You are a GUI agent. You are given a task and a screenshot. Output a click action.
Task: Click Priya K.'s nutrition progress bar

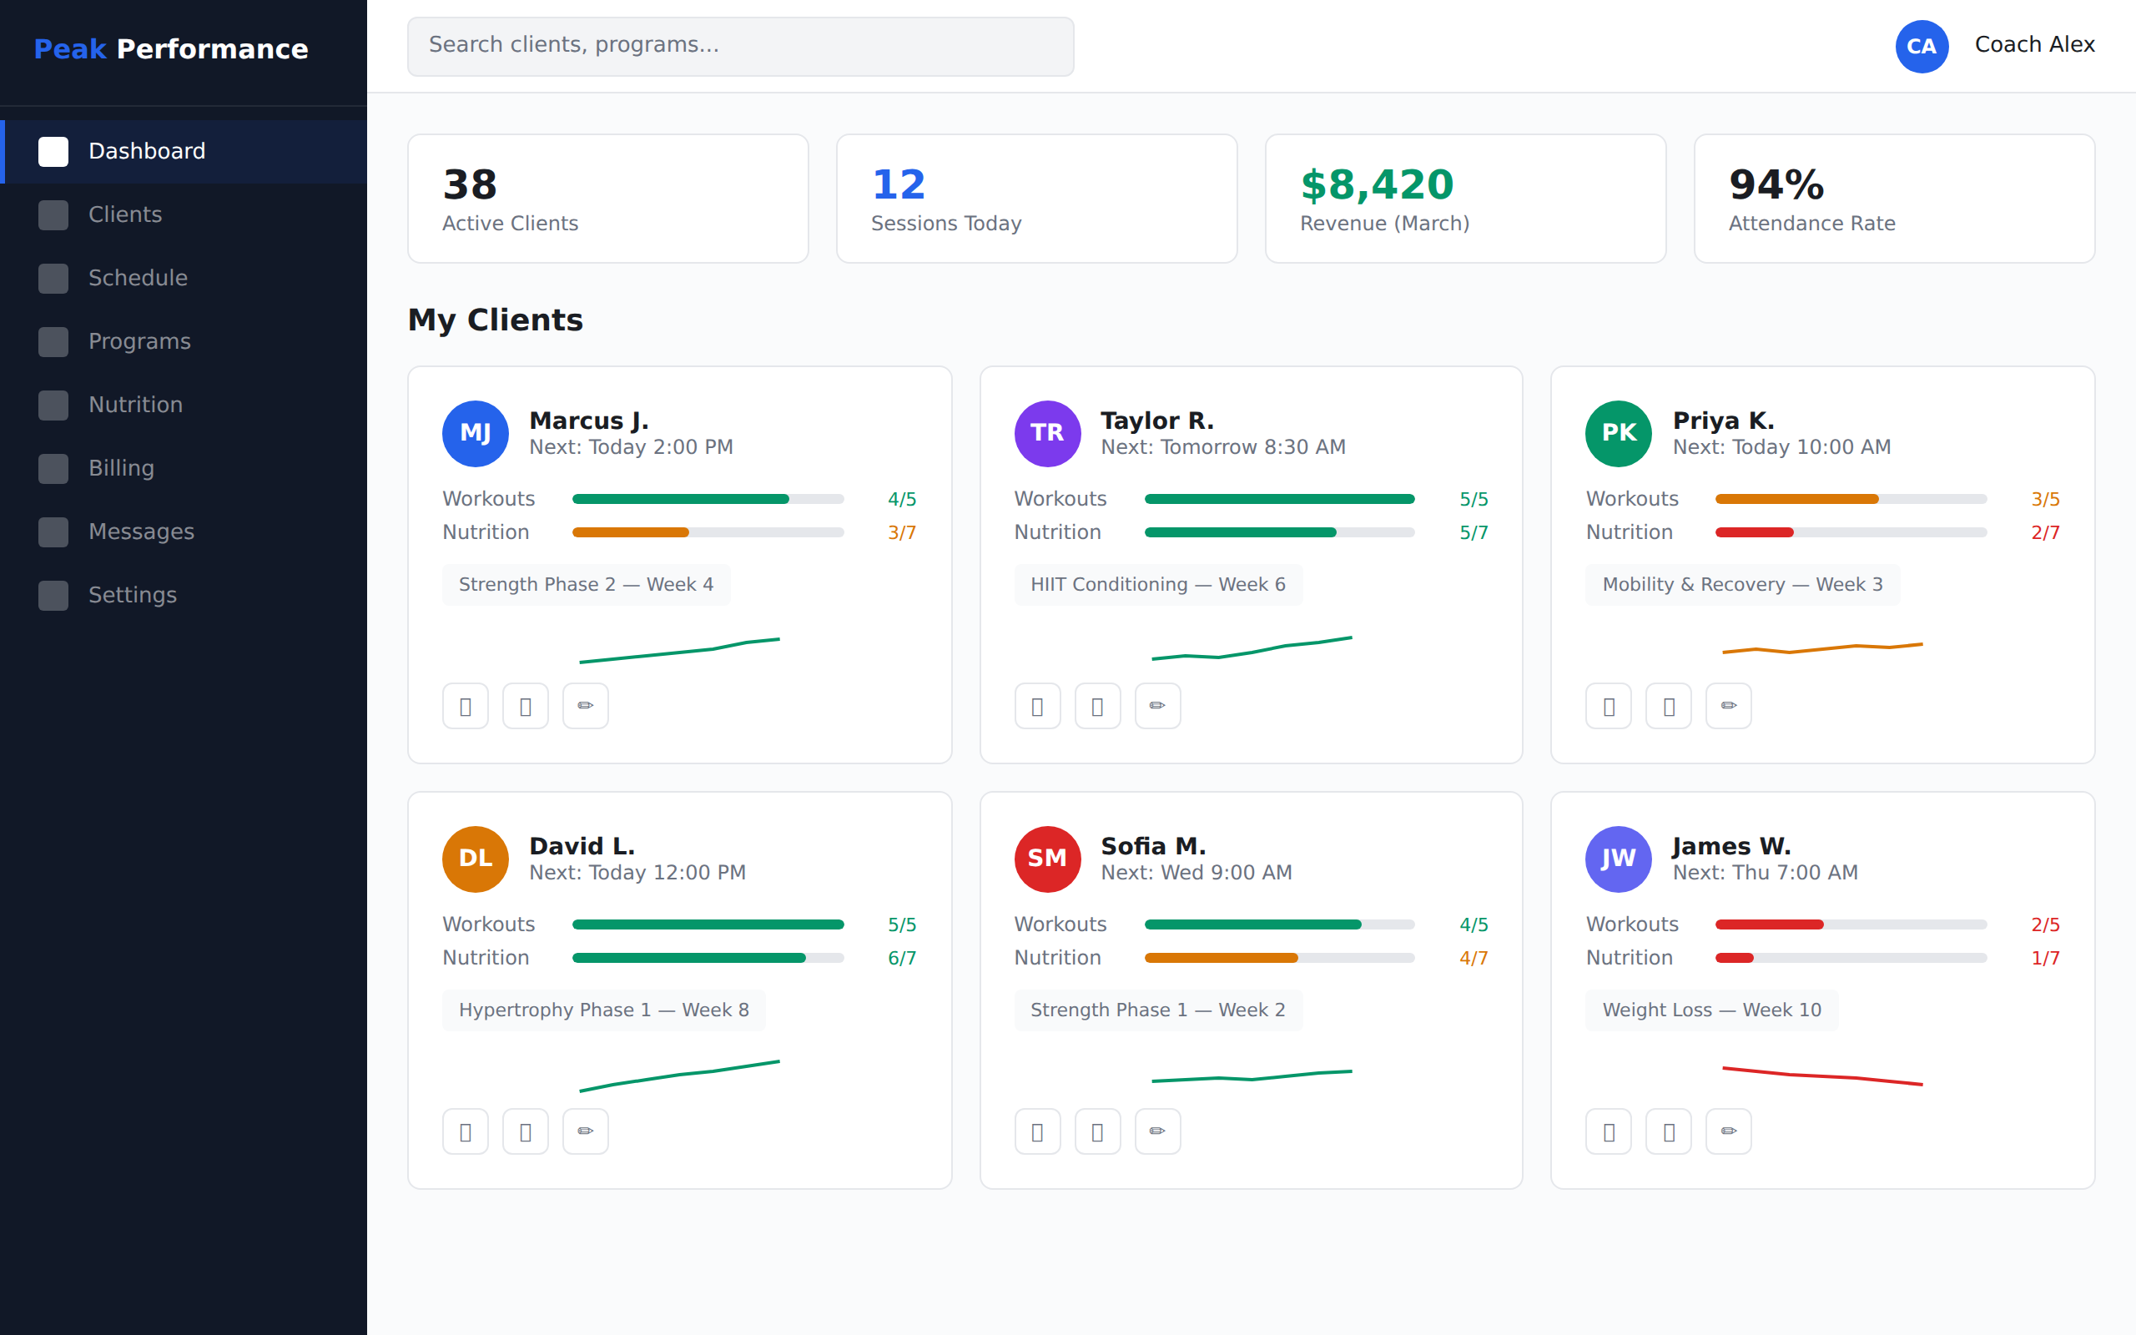(x=1851, y=531)
